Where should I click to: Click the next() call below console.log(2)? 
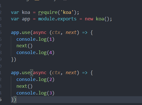click(x=24, y=86)
